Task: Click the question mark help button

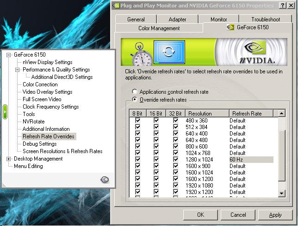Action: (283, 5)
